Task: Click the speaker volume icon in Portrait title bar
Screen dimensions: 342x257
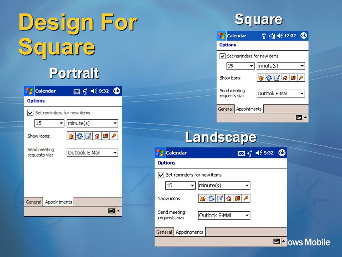Action: point(94,91)
